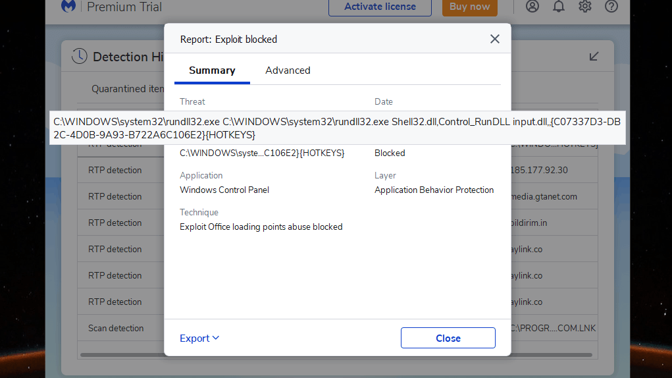Click the Buy now button

click(x=470, y=7)
